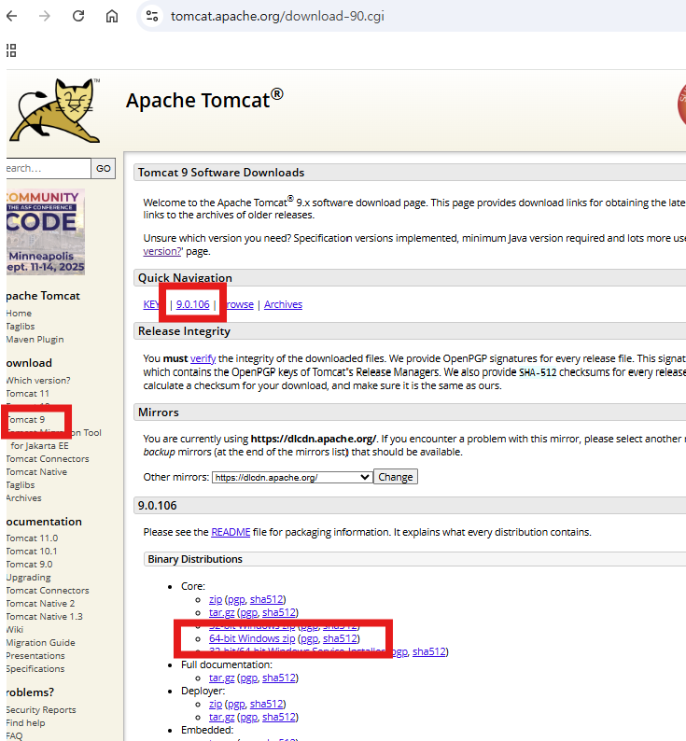The height and width of the screenshot is (741, 686).
Task: Open the Community Code conference banner
Action: click(46, 231)
